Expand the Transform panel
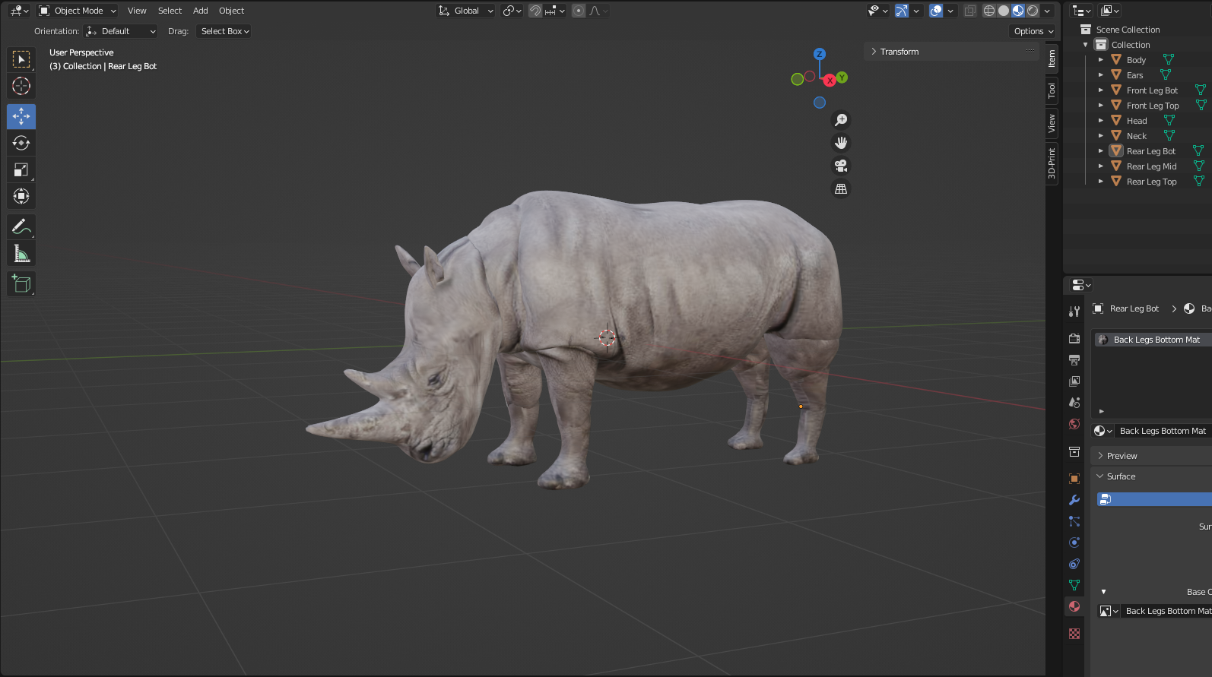 tap(899, 52)
